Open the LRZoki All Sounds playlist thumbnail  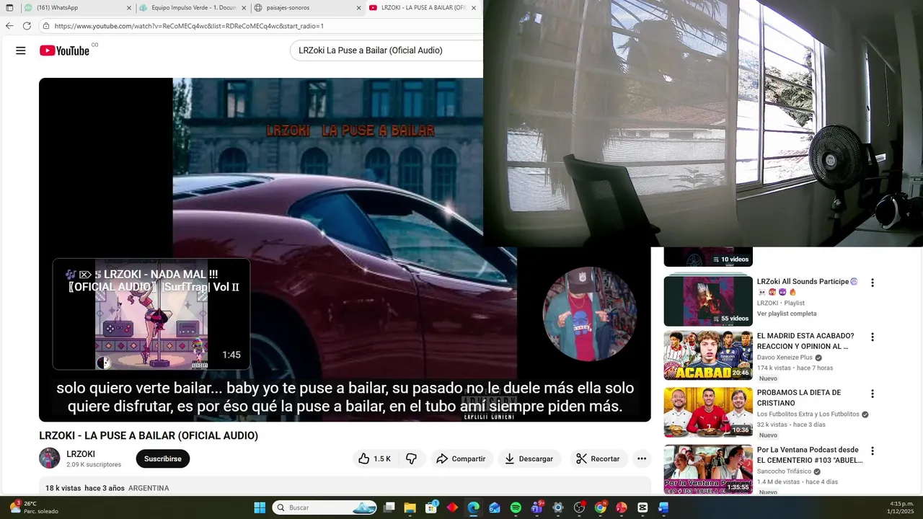click(x=708, y=301)
